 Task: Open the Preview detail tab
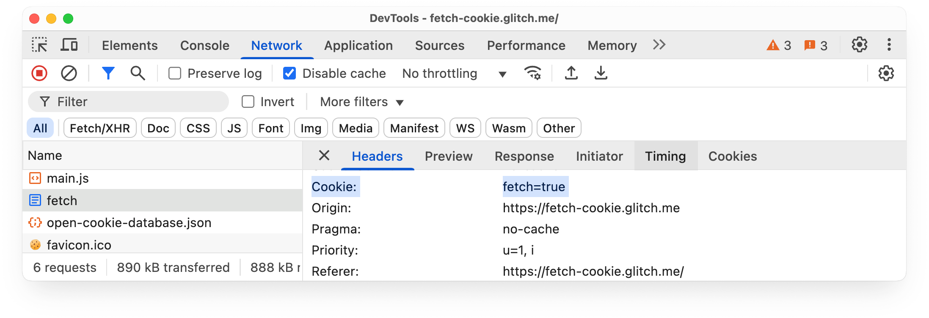point(449,156)
